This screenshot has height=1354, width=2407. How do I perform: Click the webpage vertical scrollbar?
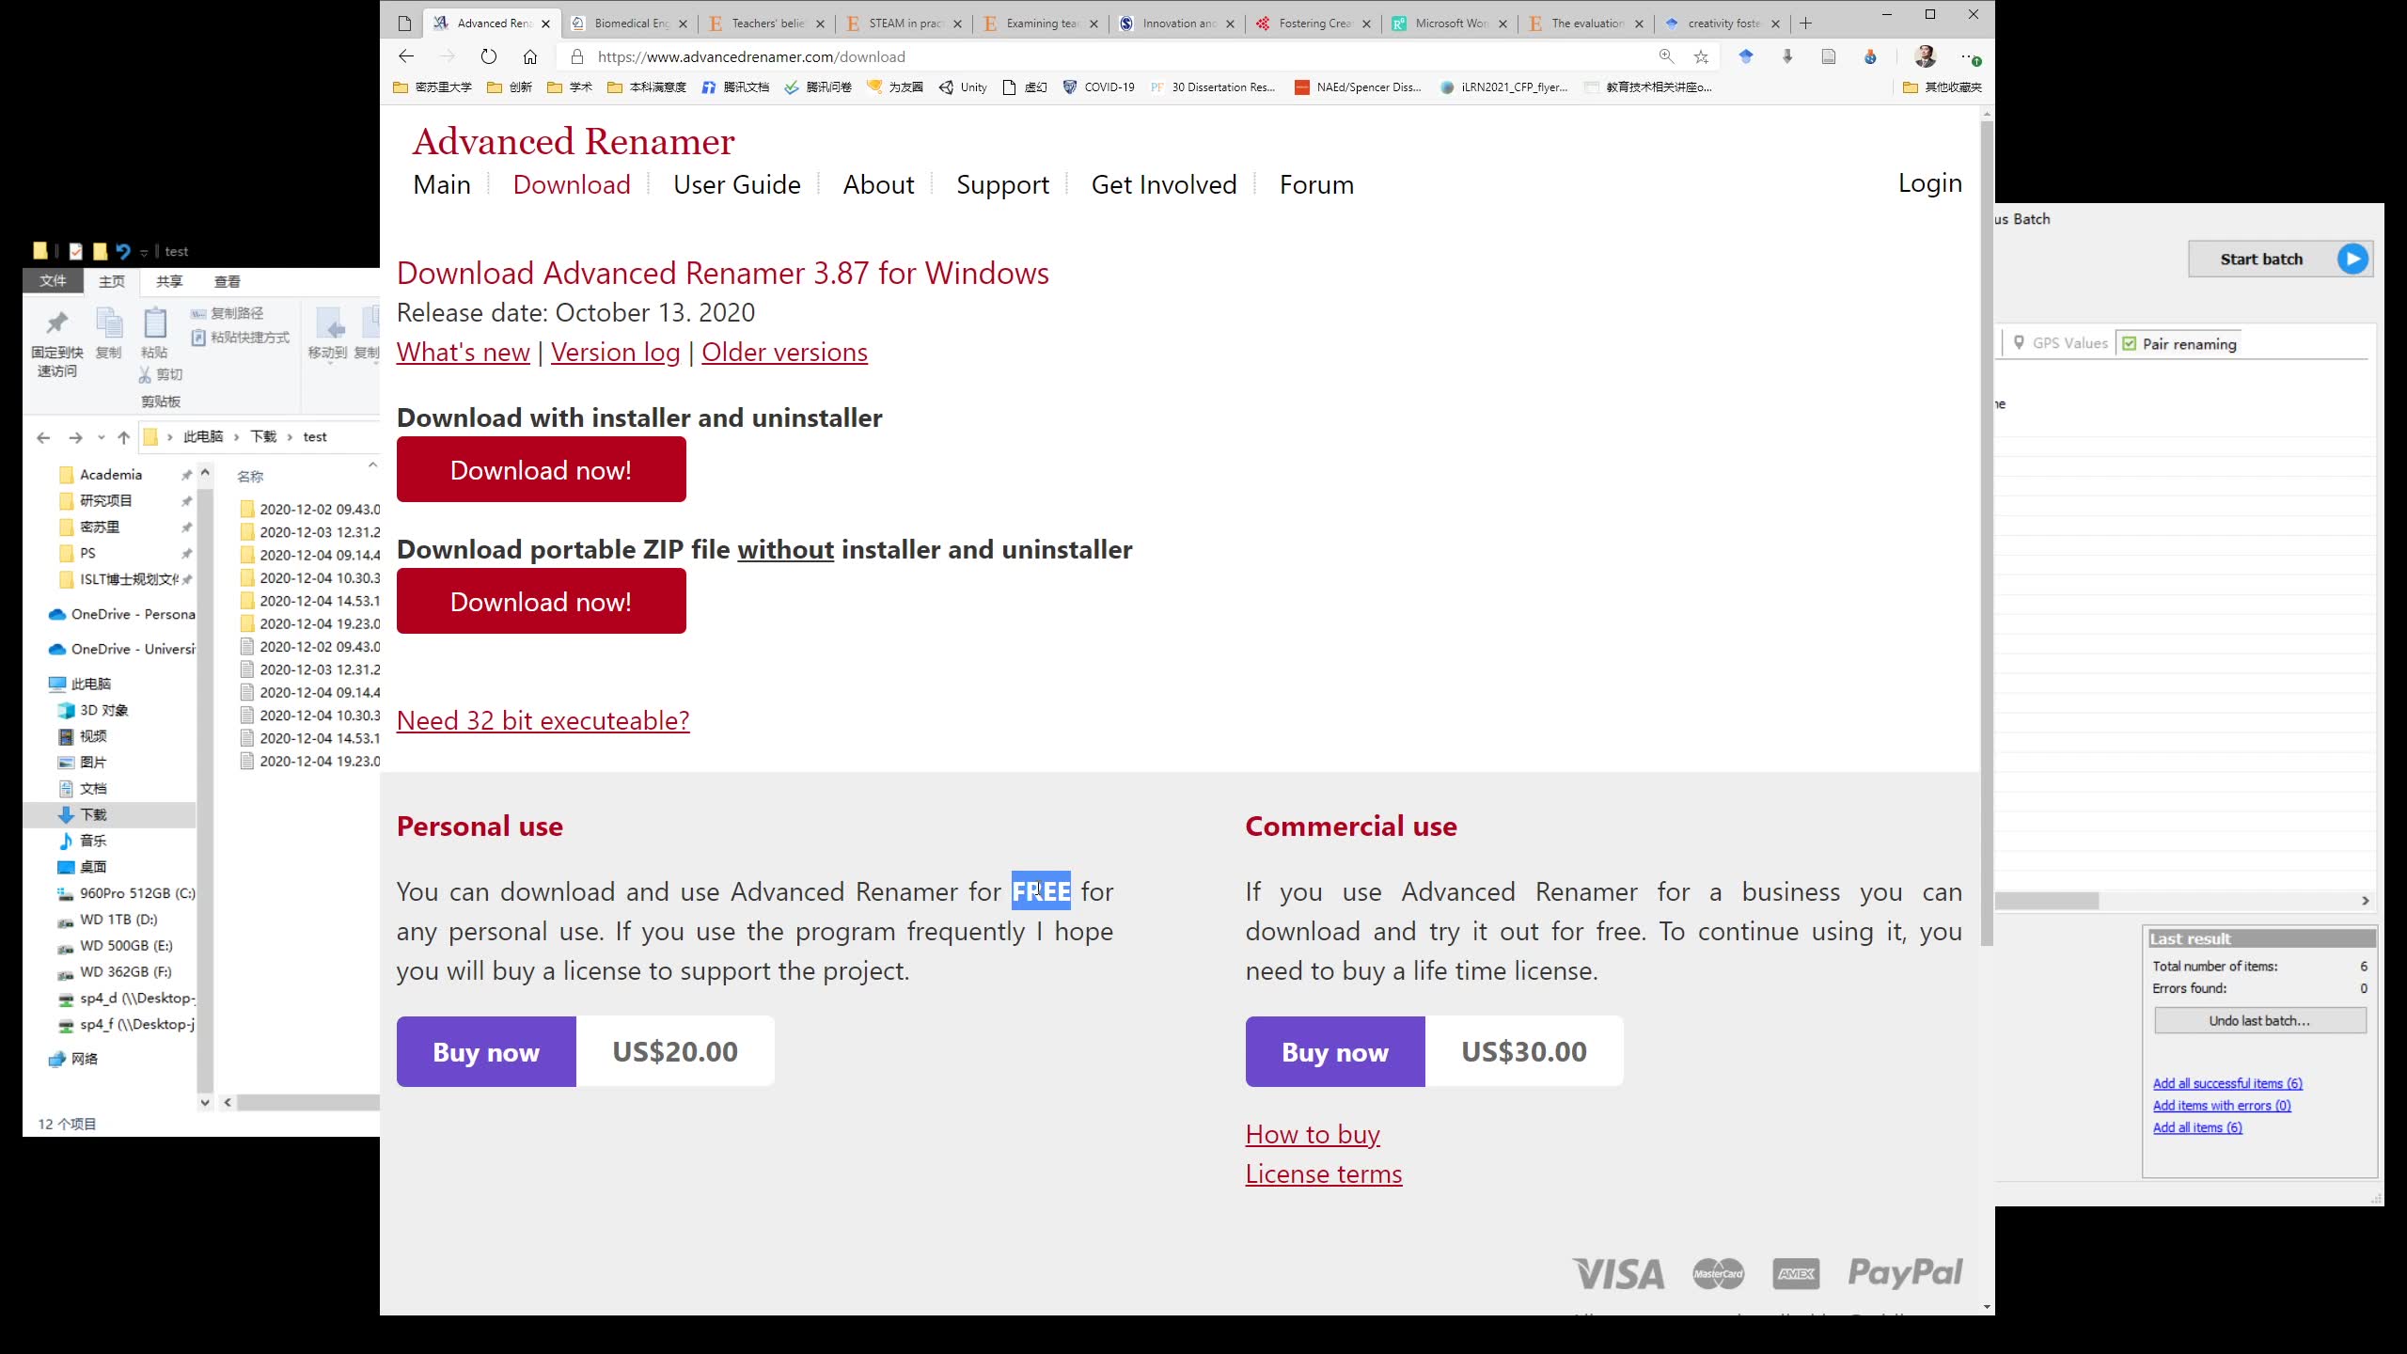click(x=1986, y=527)
